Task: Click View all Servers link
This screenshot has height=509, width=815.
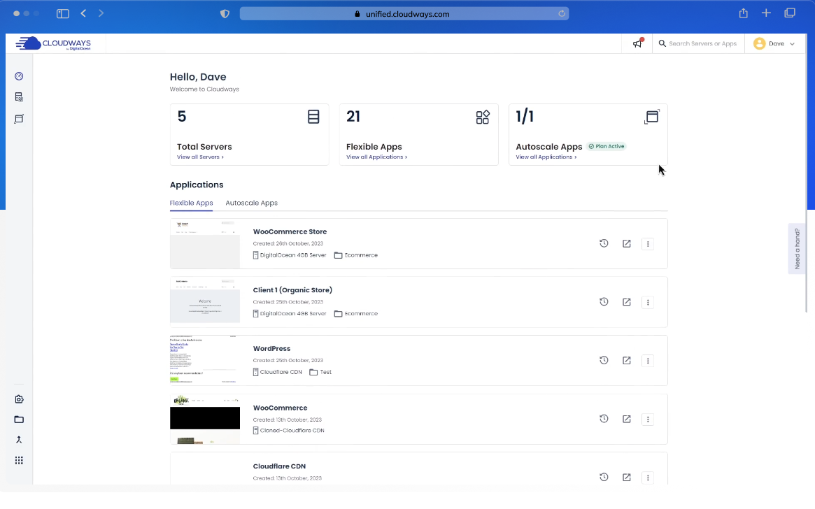Action: pyautogui.click(x=200, y=157)
